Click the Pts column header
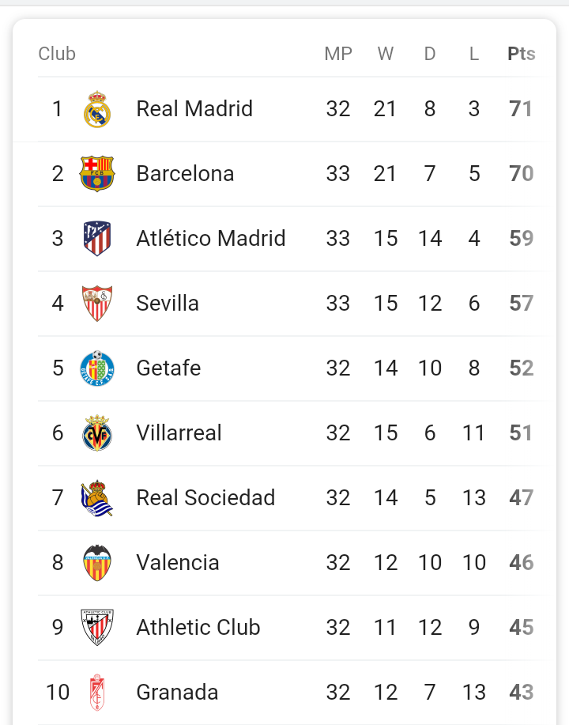Image resolution: width=569 pixels, height=725 pixels. 521,54
